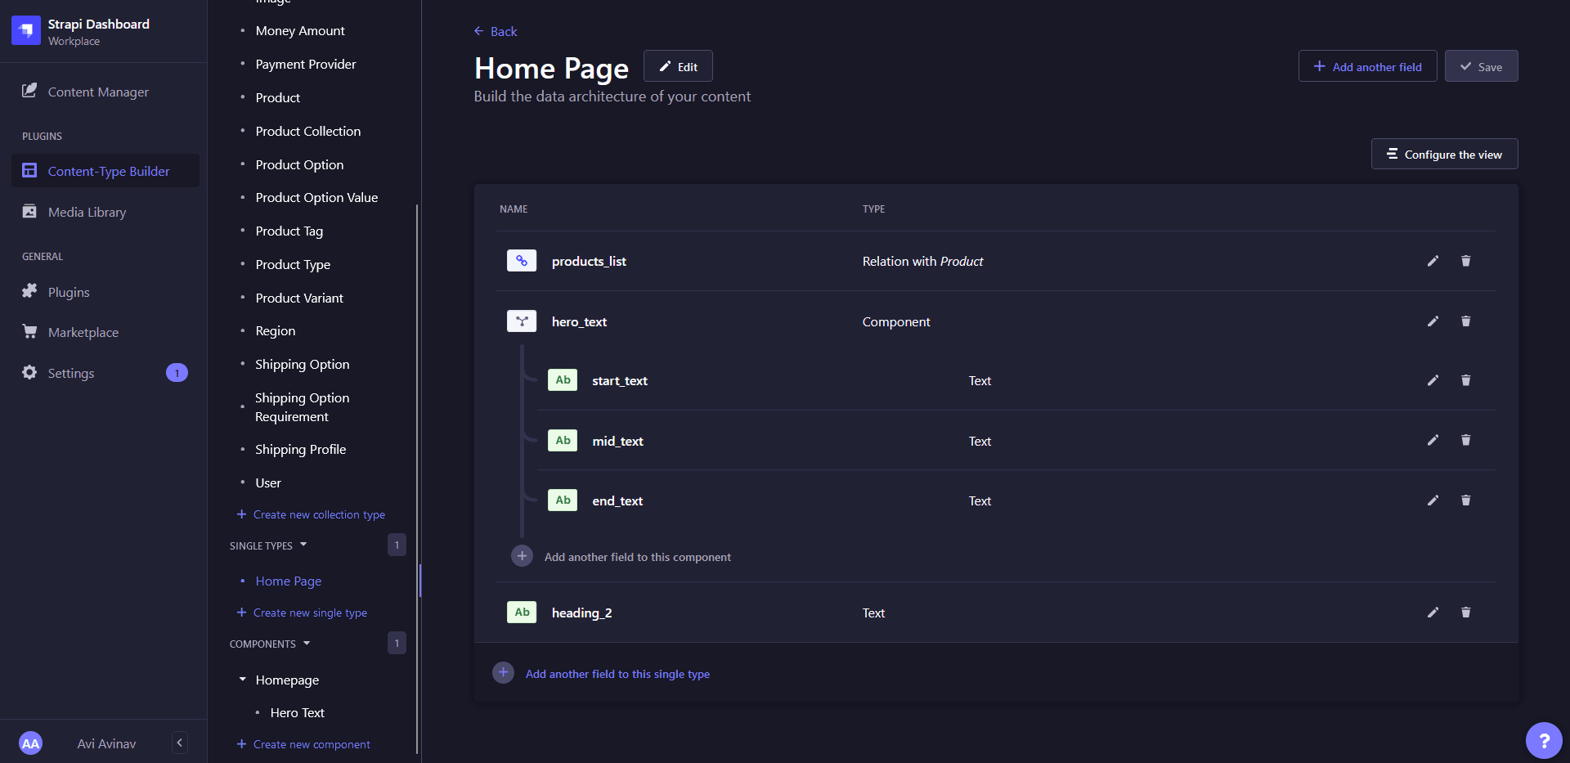Collapse the sidebar with the chevron near Avi Avinav
Viewport: 1570px width, 763px height.
(179, 743)
